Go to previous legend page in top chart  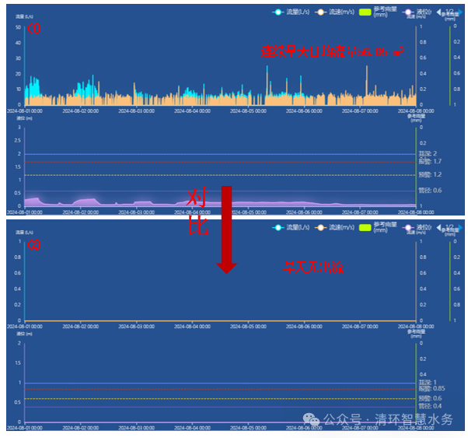tap(440, 12)
